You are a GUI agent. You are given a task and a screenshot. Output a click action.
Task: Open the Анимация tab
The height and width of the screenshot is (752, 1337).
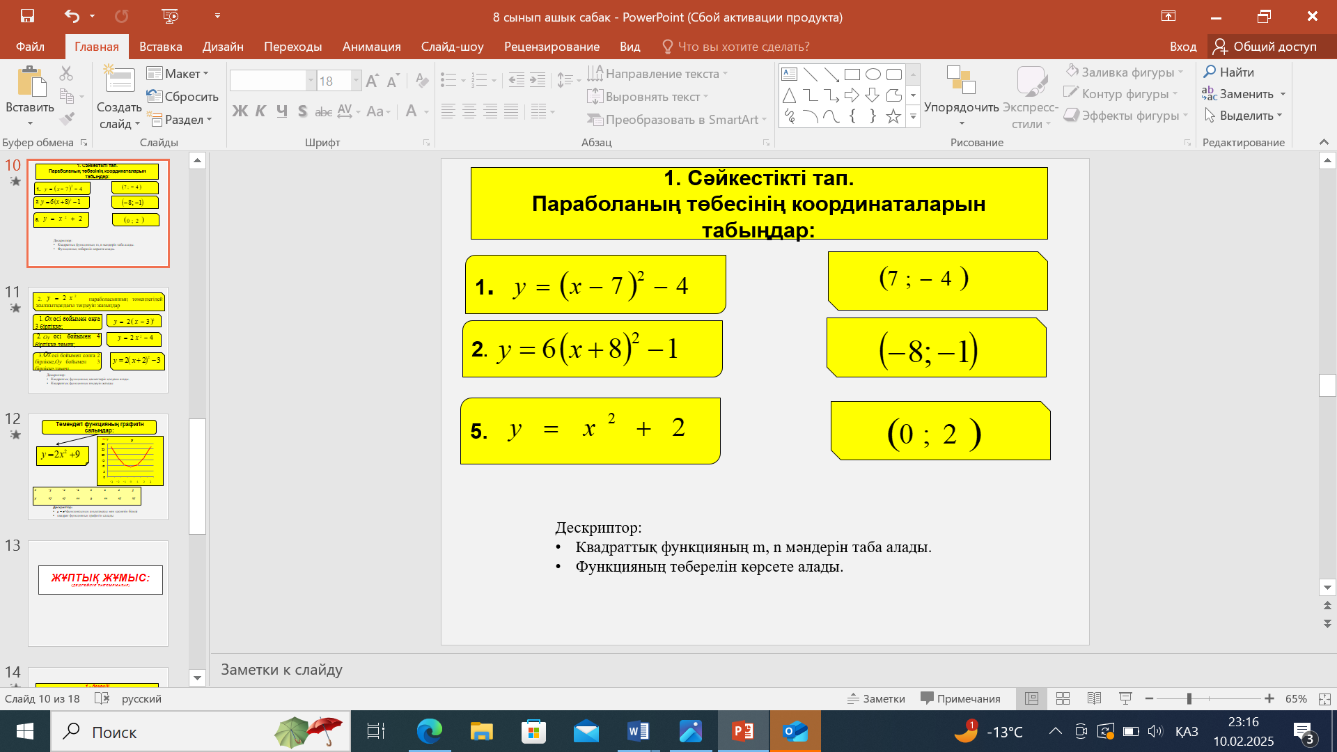click(x=371, y=47)
